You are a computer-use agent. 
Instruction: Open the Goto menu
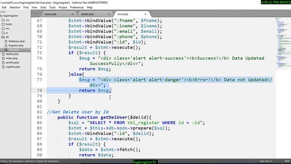click(x=43, y=7)
